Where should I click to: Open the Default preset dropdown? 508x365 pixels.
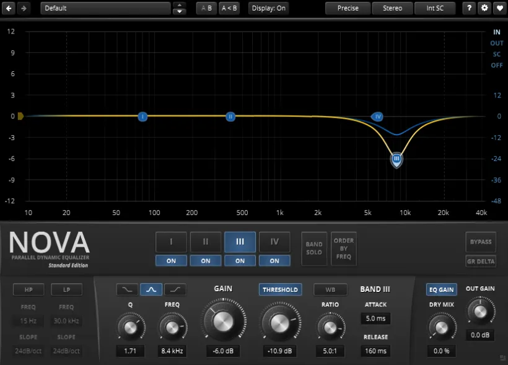(105, 8)
